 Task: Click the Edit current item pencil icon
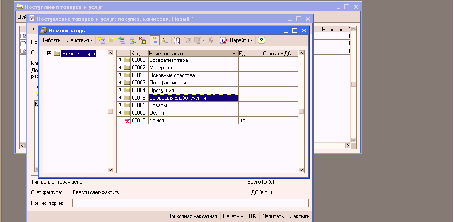click(132, 40)
